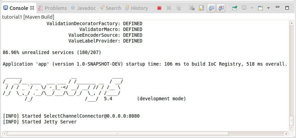This screenshot has height=138, width=296.
Task: Open the Open Console dropdown arrow
Action: pyautogui.click(x=268, y=8)
